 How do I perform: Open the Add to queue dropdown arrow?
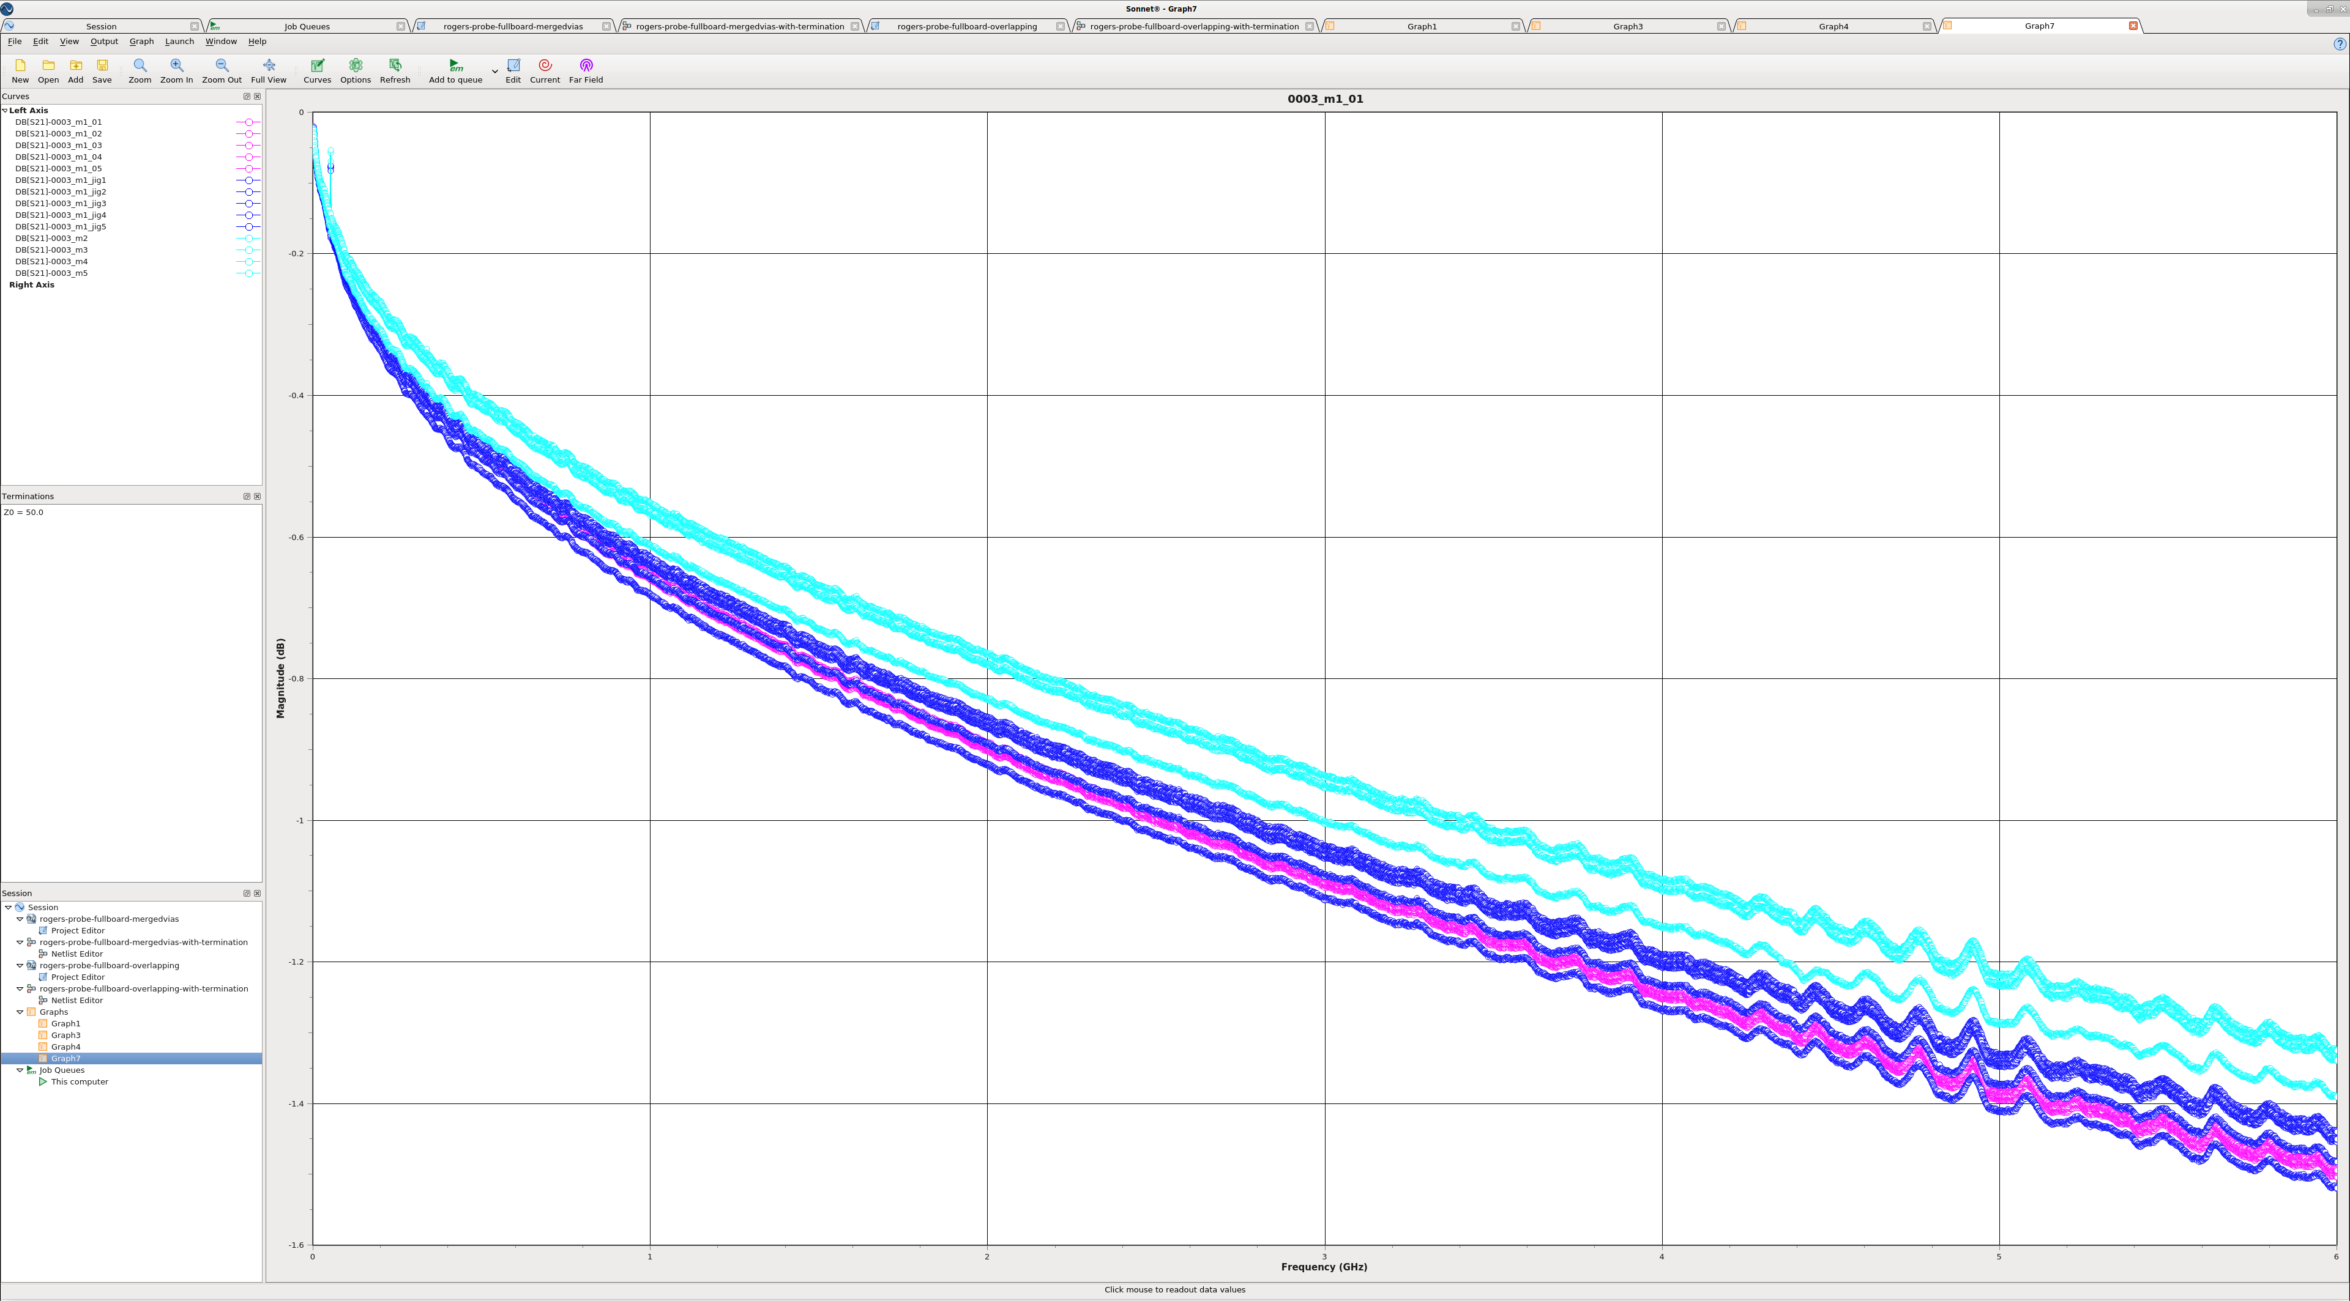point(494,71)
